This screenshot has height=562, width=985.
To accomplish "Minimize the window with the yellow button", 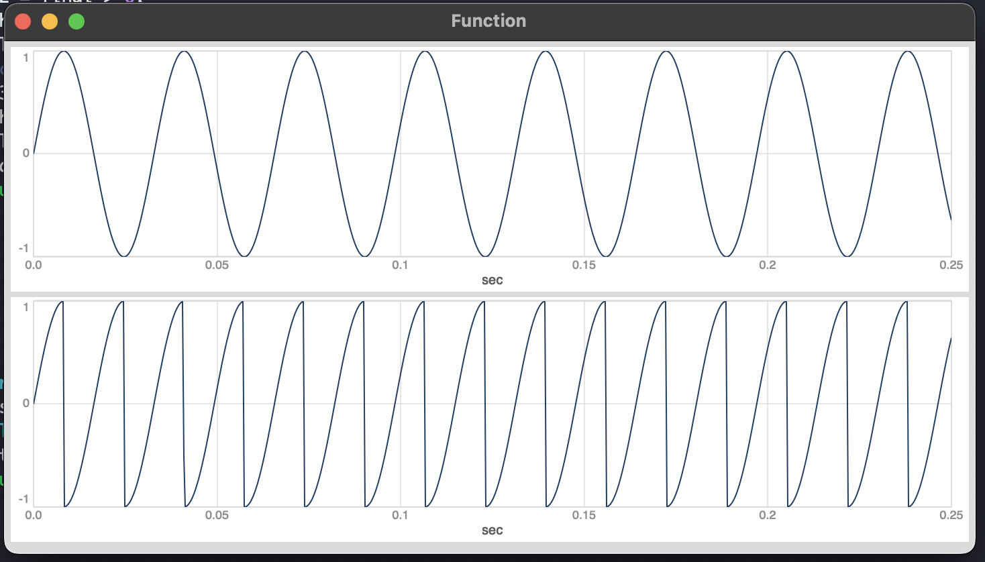I will (x=50, y=21).
